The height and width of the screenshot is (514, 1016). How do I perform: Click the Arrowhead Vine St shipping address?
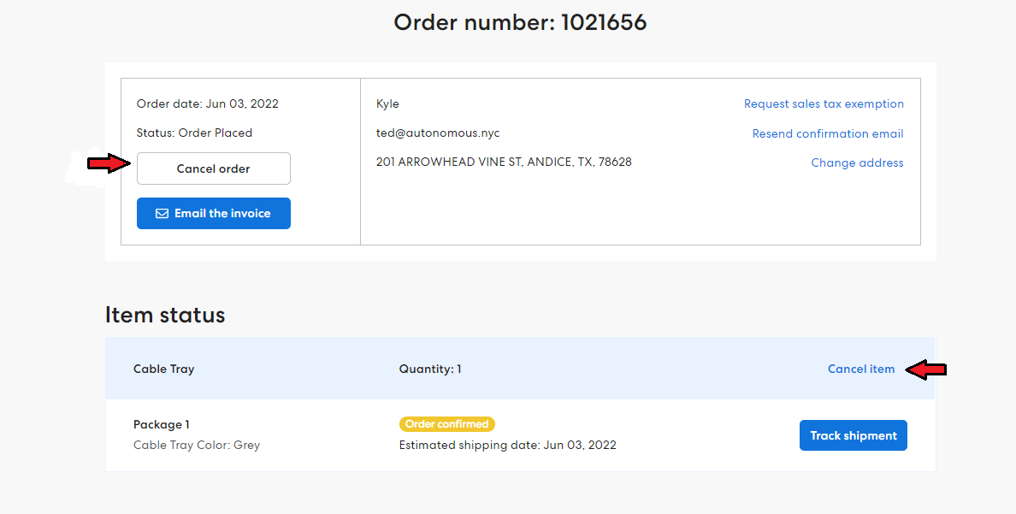tap(504, 162)
